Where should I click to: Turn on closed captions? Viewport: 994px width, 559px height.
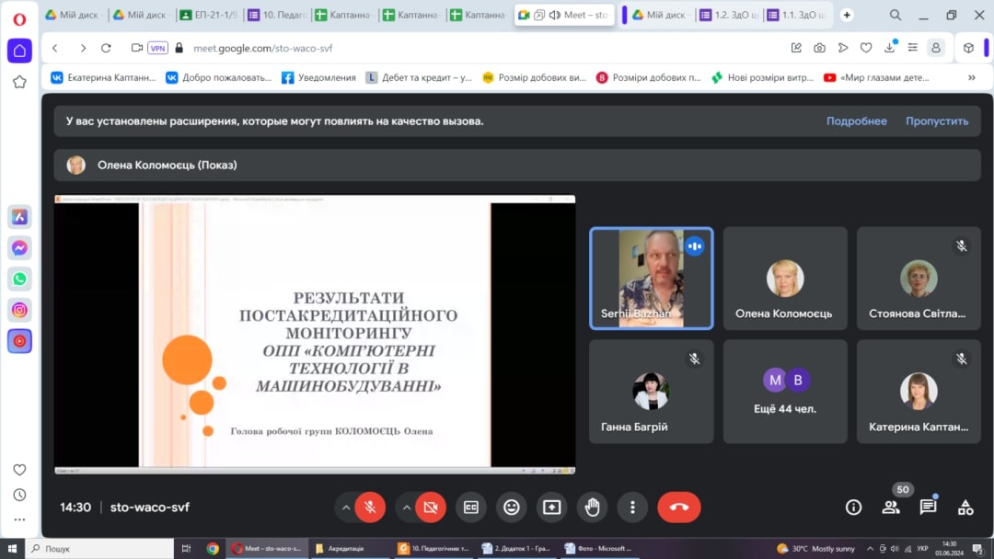471,508
